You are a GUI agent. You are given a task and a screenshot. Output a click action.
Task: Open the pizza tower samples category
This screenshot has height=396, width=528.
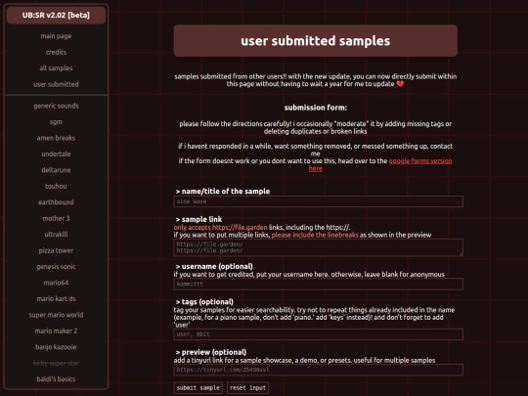tap(56, 250)
